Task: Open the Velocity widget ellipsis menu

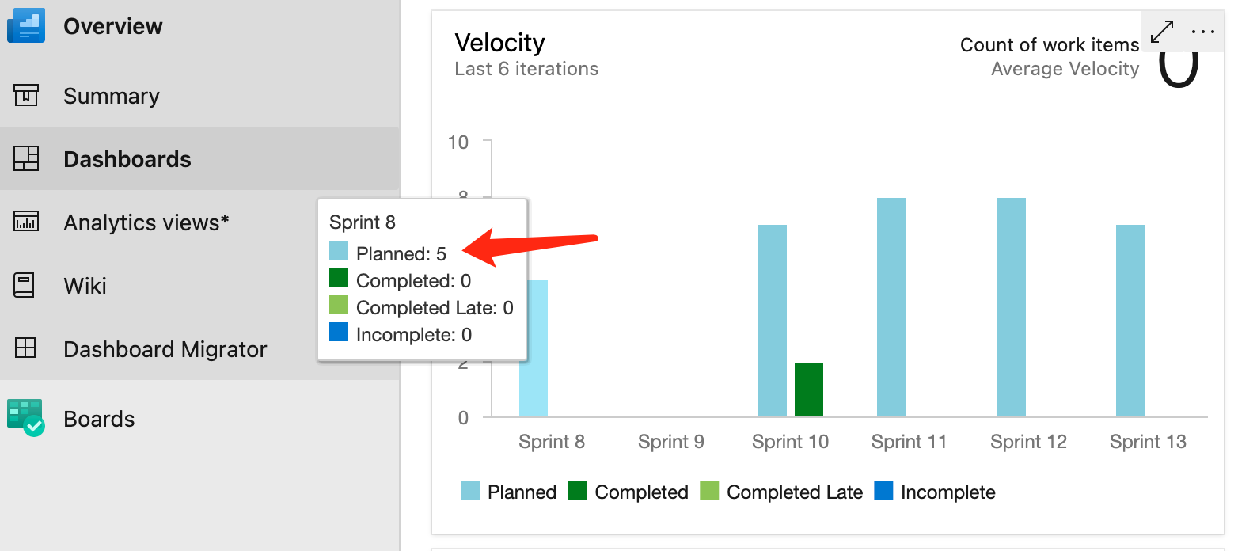Action: pos(1203,32)
